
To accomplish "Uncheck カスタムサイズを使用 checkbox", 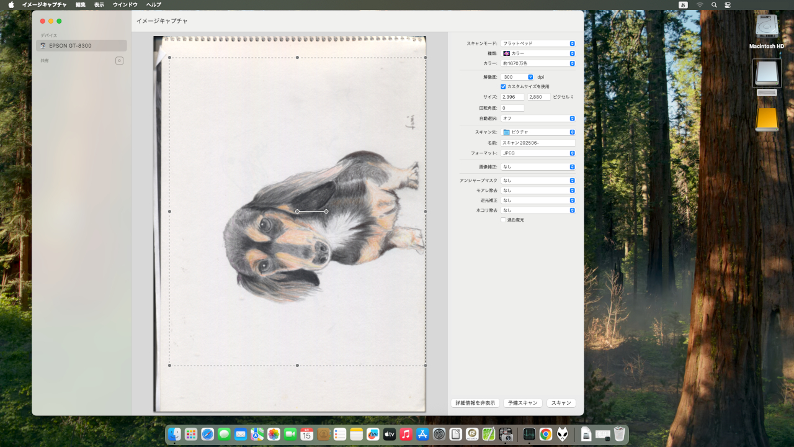I will click(503, 86).
